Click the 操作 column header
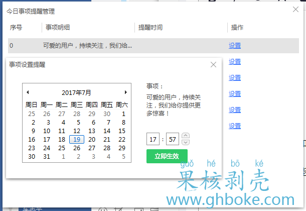Image resolution: width=306 pixels, height=211 pixels. [237, 28]
